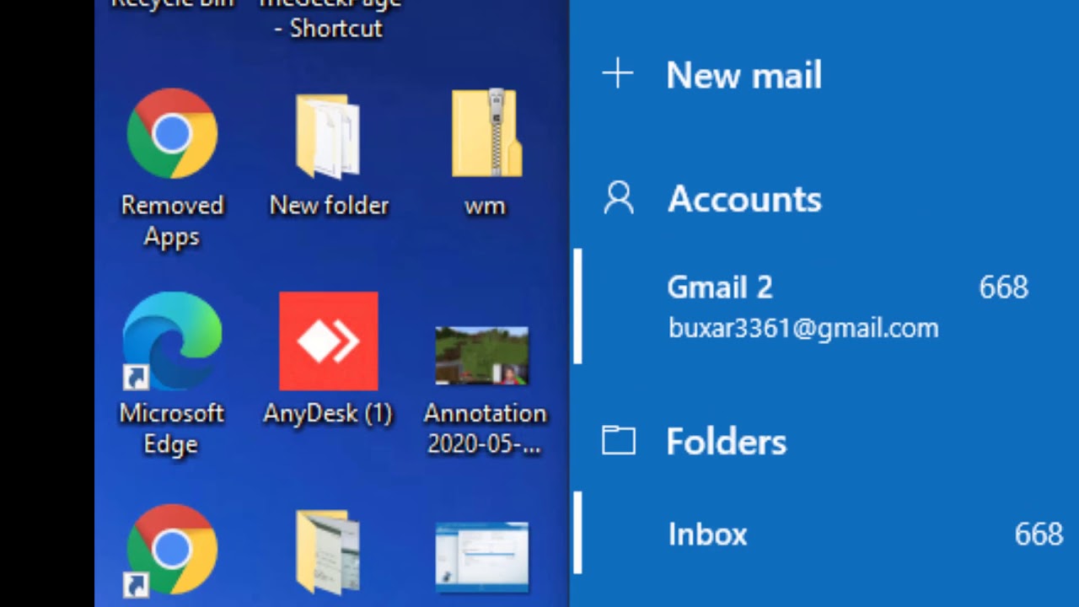This screenshot has width=1079, height=607.
Task: Click the person icon beside Accounts
Action: coord(619,199)
